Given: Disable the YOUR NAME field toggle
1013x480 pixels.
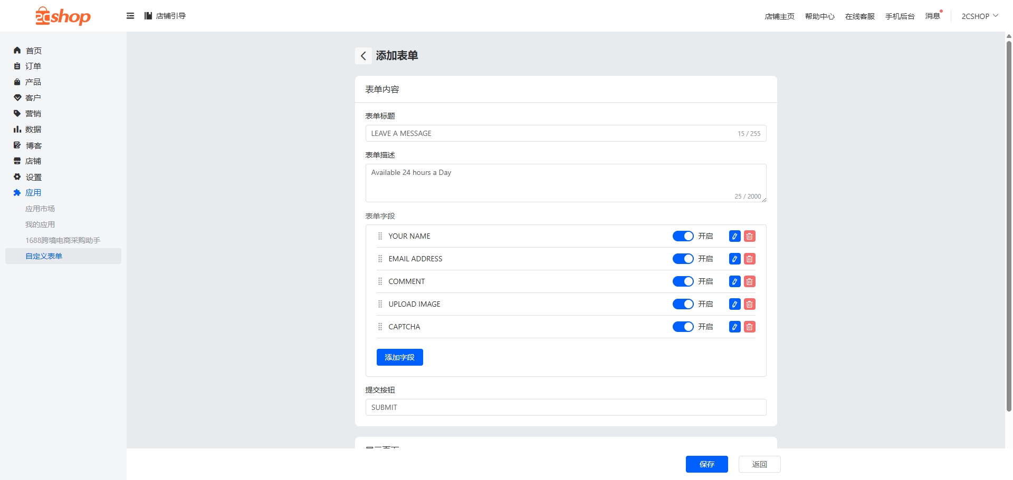Looking at the screenshot, I should pyautogui.click(x=683, y=236).
